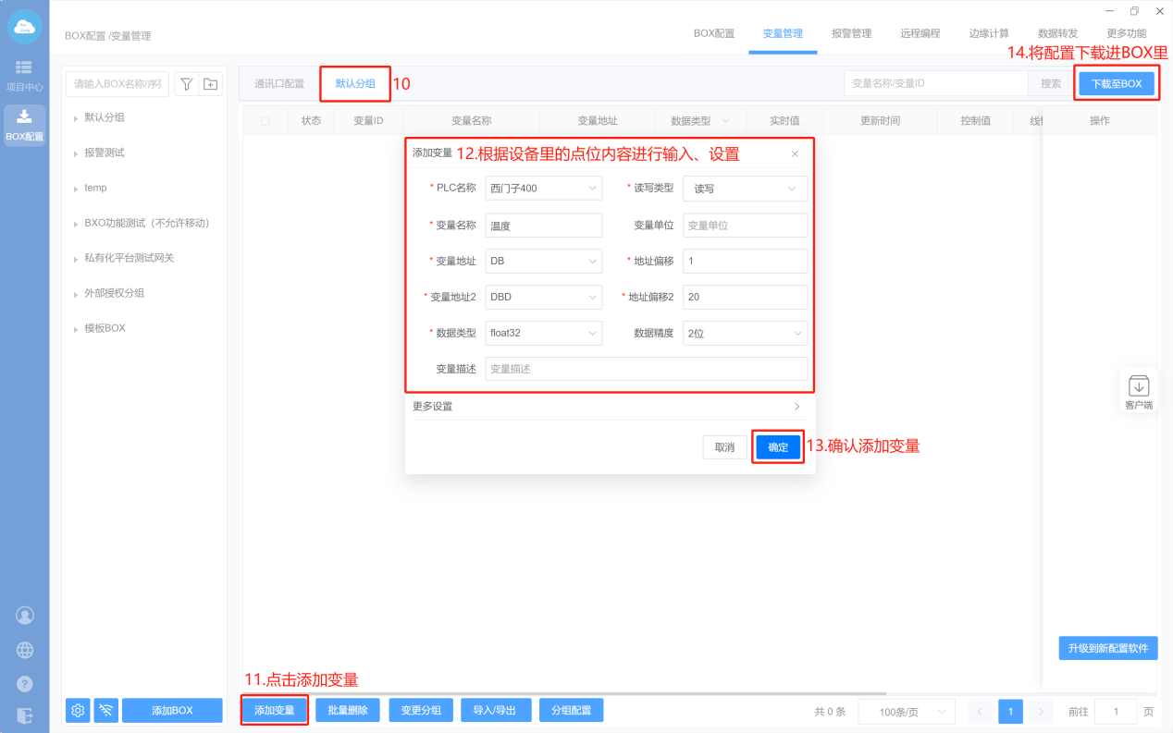The image size is (1173, 733).
Task: Click the 确定 button in dialog
Action: (778, 447)
